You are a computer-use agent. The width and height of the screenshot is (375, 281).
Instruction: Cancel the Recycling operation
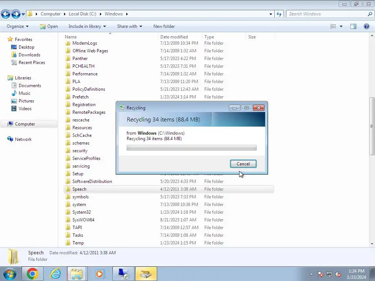pyautogui.click(x=243, y=164)
